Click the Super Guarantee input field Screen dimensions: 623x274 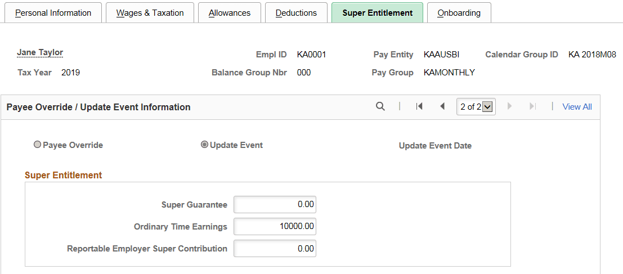(x=275, y=204)
